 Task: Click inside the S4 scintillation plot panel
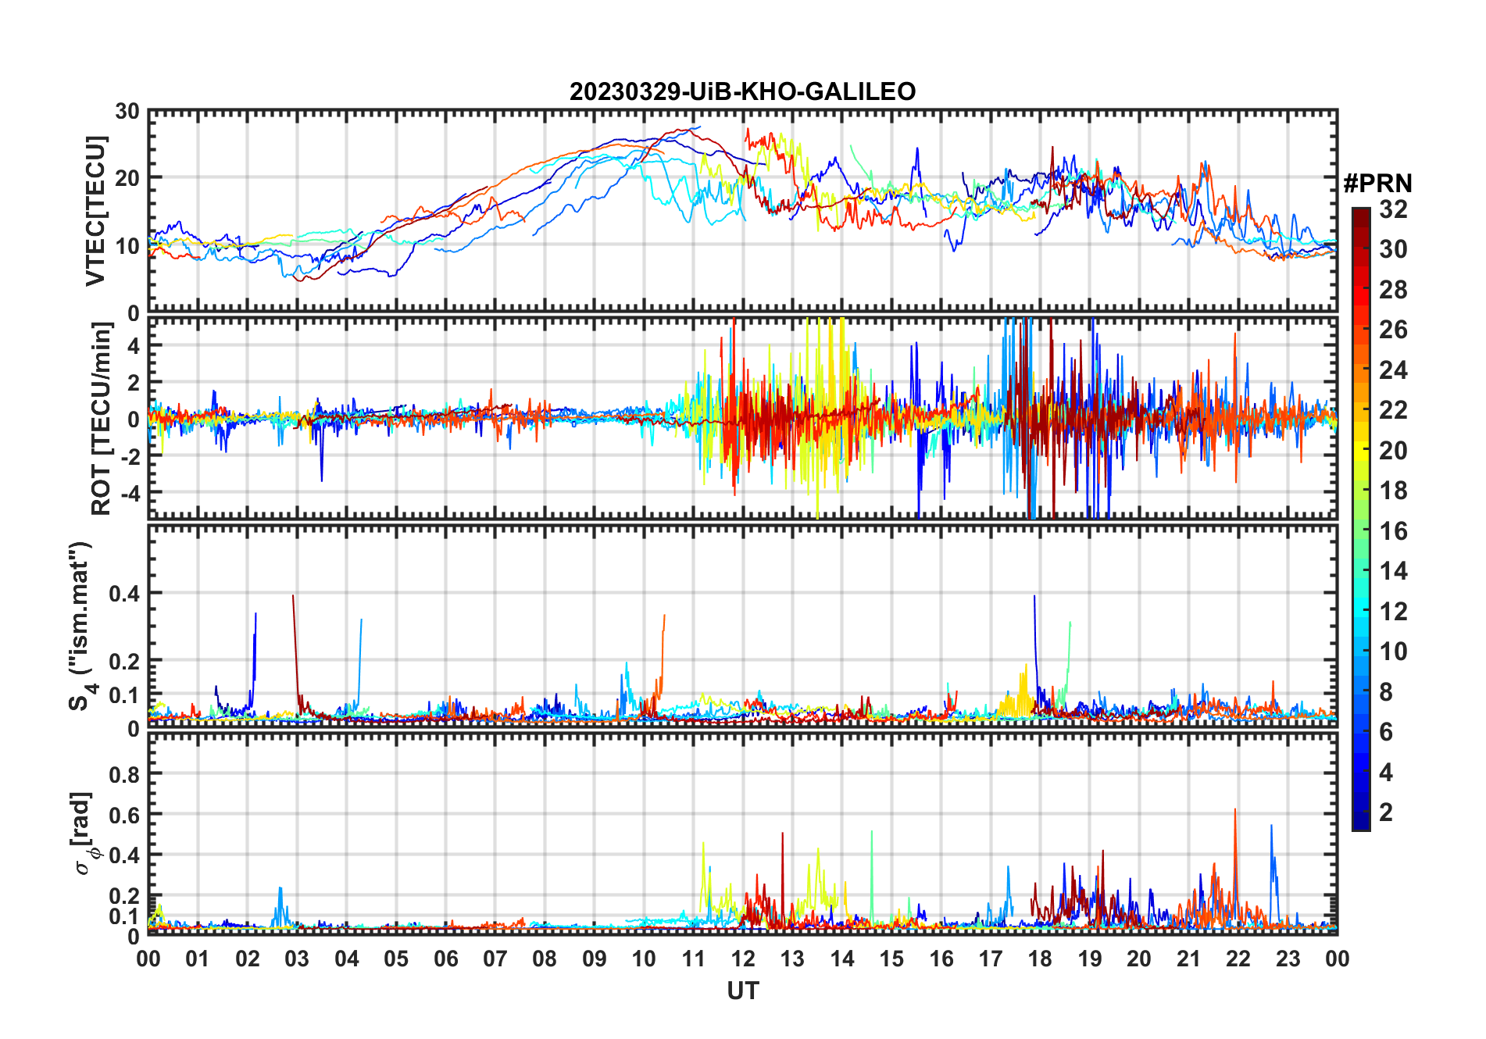(742, 626)
